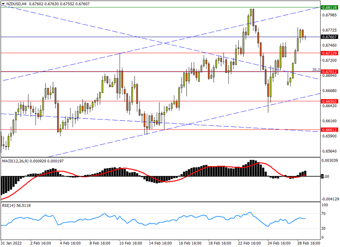The image size is (340, 247).
Task: Select the 10 Feb 16:00 time label
Action: (131, 243)
